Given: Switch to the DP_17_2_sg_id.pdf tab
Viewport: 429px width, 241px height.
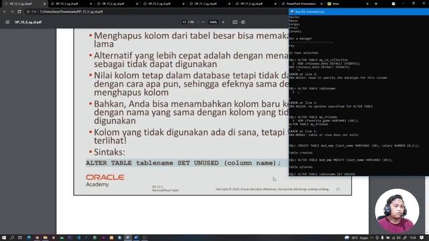Looking at the screenshot, I should (x=256, y=4).
